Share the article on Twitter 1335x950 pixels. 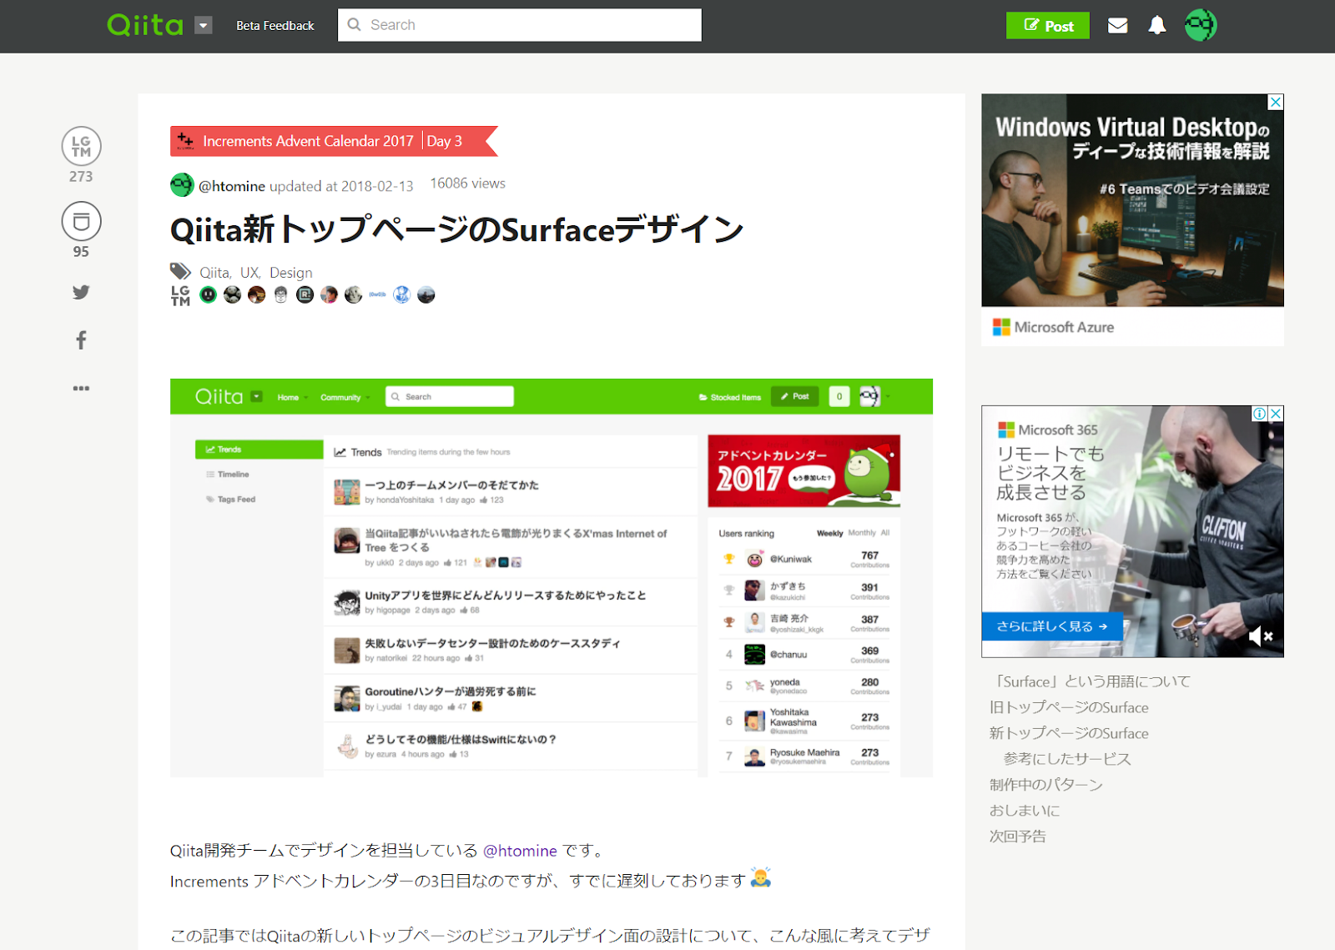pos(81,292)
